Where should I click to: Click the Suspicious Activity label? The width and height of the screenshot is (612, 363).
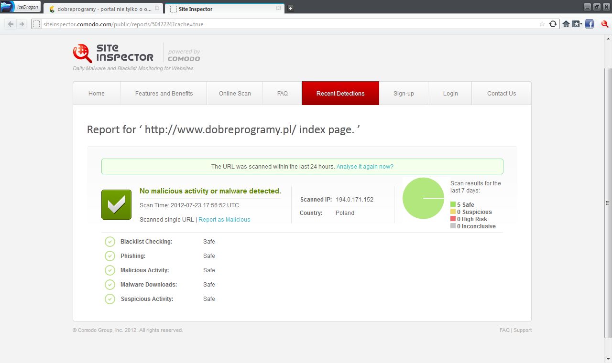point(147,299)
